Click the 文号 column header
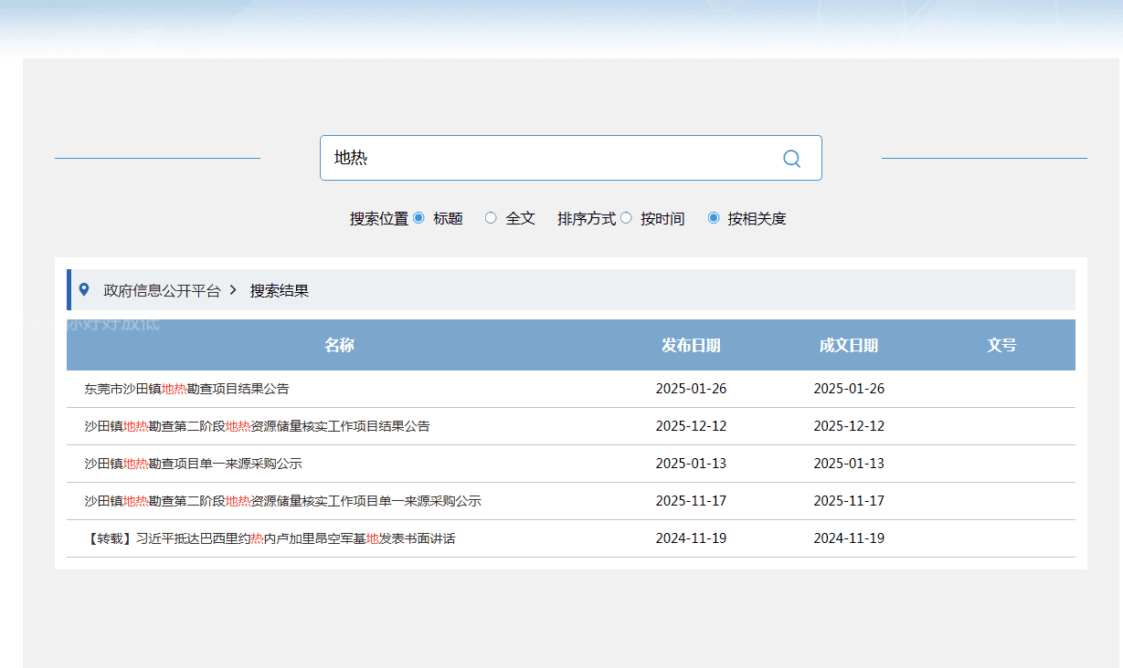This screenshot has height=668, width=1123. coord(1001,345)
